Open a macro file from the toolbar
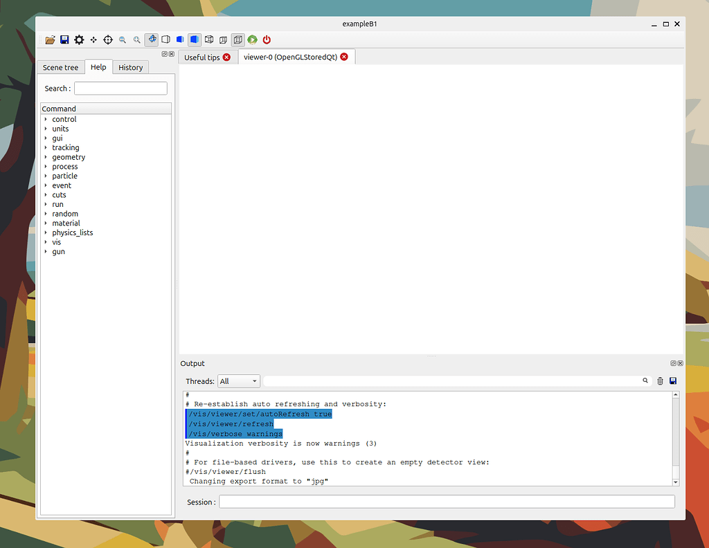The width and height of the screenshot is (709, 548). 50,39
